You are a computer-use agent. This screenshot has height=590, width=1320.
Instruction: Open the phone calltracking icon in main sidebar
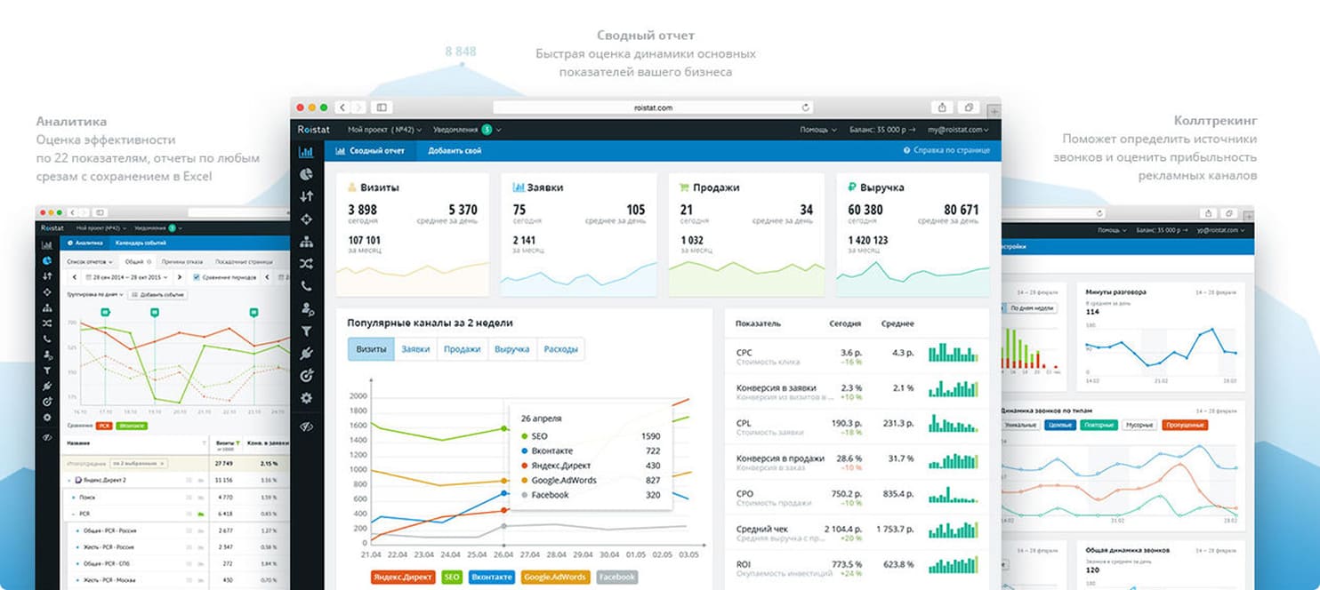pyautogui.click(x=306, y=286)
